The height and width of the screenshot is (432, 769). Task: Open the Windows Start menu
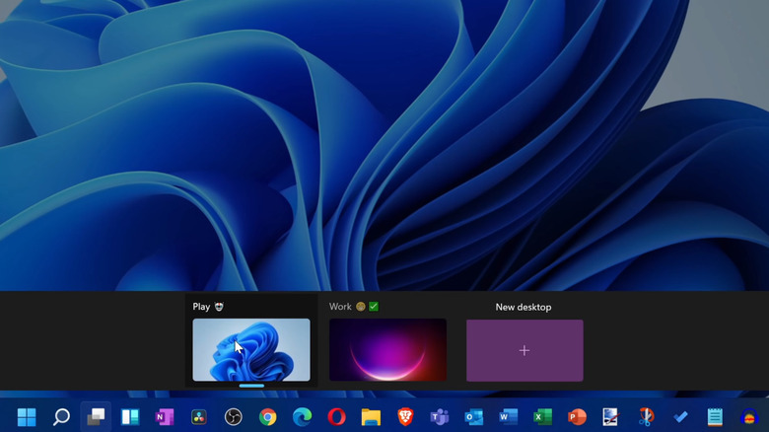click(x=27, y=417)
